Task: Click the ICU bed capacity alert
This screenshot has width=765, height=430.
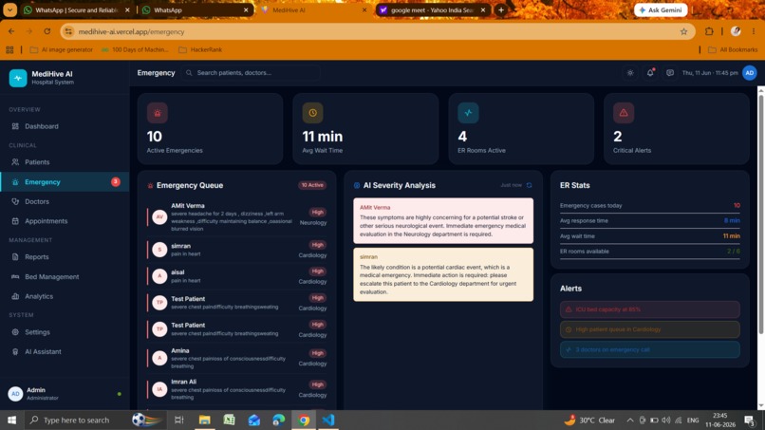Action: tap(650, 309)
